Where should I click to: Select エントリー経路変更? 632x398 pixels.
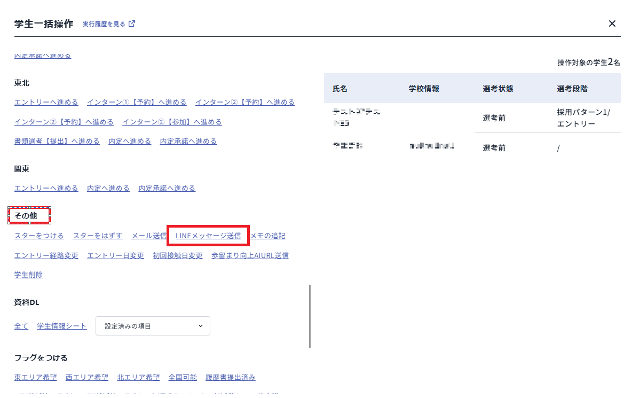tap(46, 255)
